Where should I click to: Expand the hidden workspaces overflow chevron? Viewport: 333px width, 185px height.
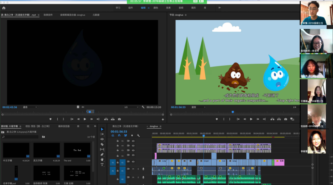220,8
